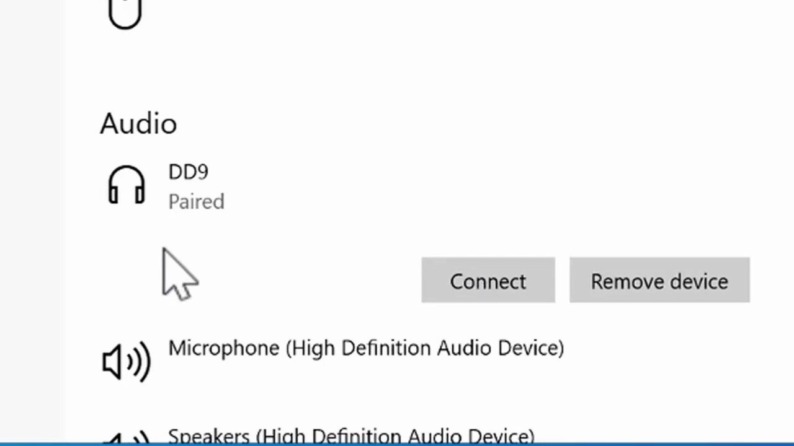Remove the DD9 paired device

click(659, 281)
